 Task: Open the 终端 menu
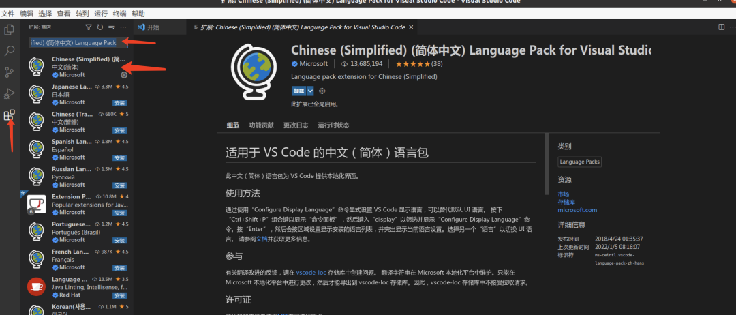pos(120,14)
